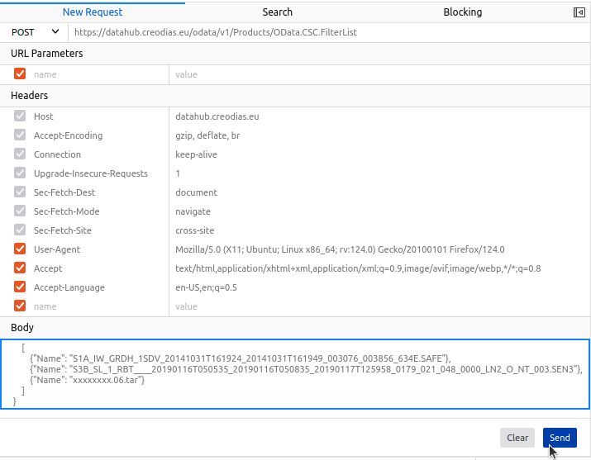591x460 pixels.
Task: Edit the Mozilla/5.0 User-Agent value
Action: (340, 249)
